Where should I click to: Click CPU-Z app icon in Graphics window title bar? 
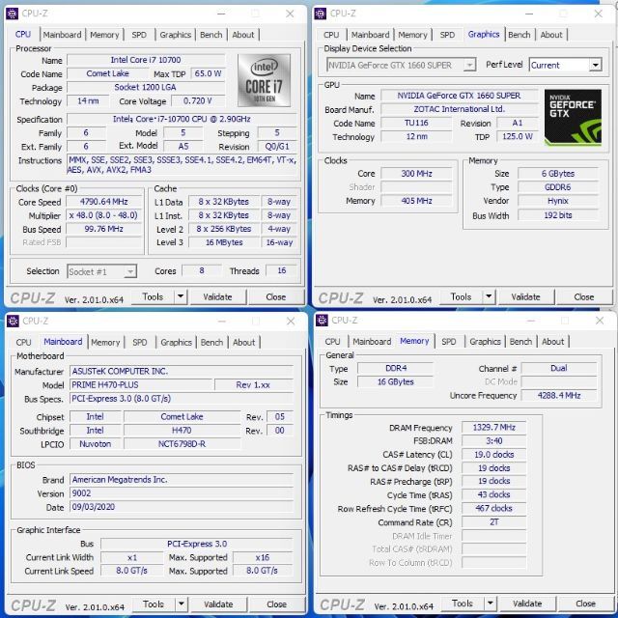(x=320, y=14)
